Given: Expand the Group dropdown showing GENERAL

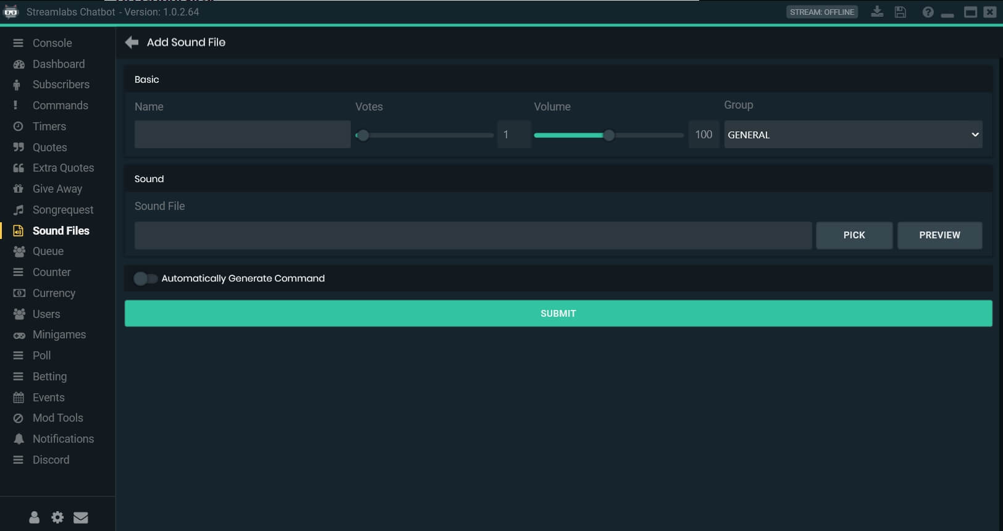Looking at the screenshot, I should [x=852, y=135].
